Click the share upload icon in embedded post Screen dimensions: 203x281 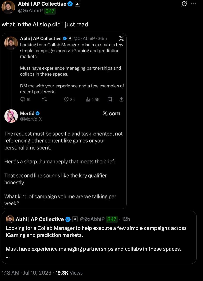(121, 99)
